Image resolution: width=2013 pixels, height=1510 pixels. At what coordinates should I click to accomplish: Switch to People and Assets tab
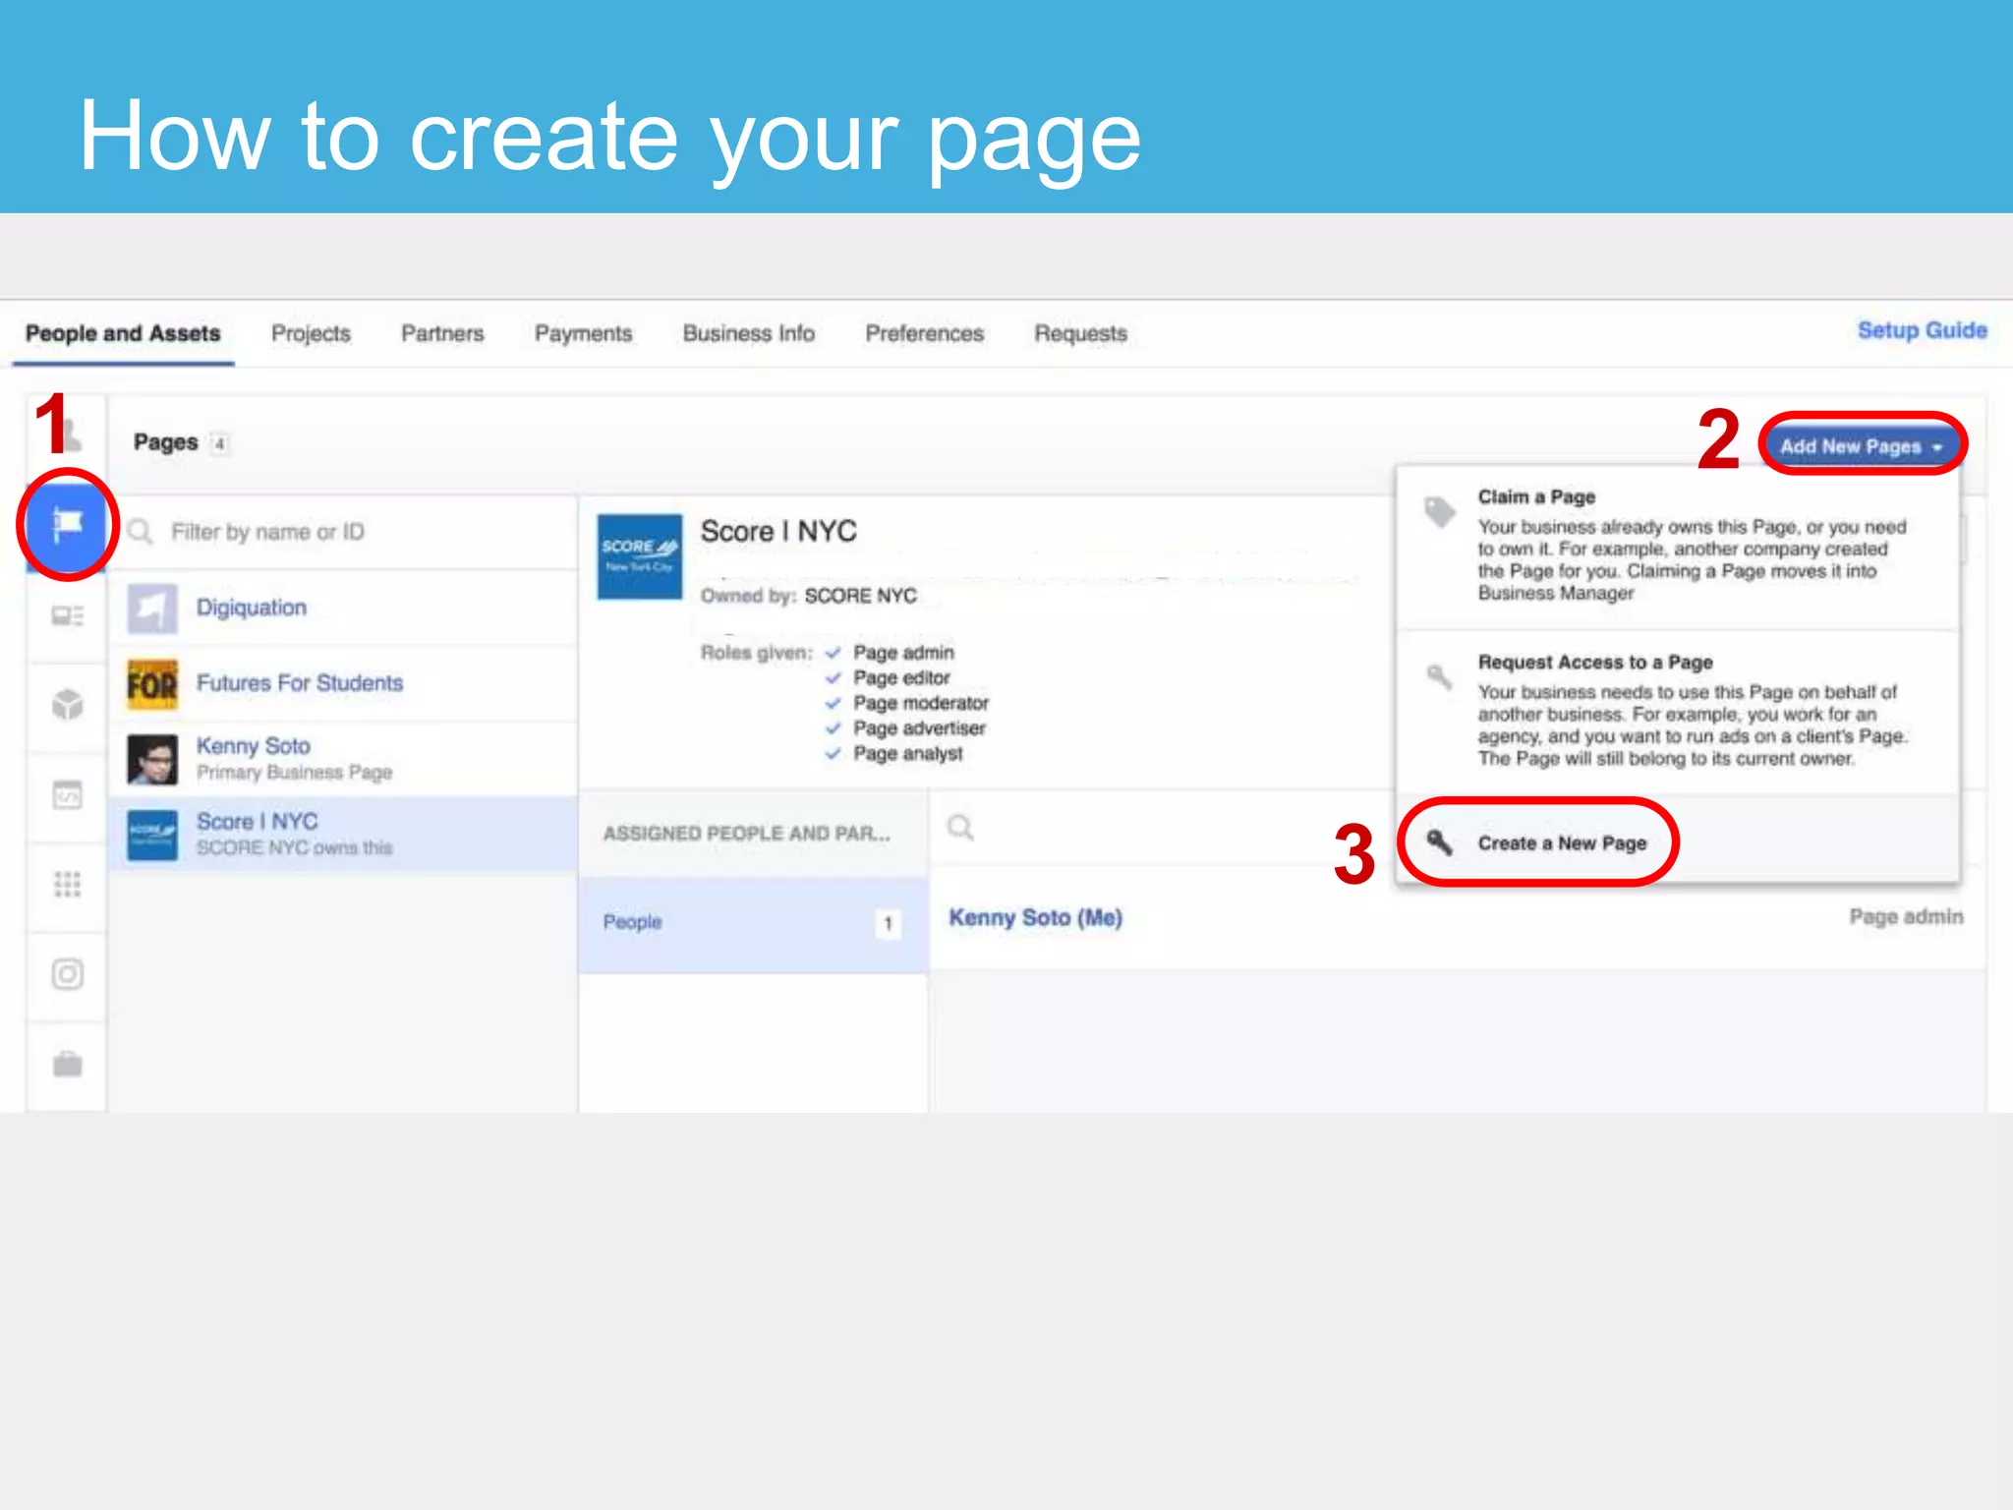click(x=123, y=333)
